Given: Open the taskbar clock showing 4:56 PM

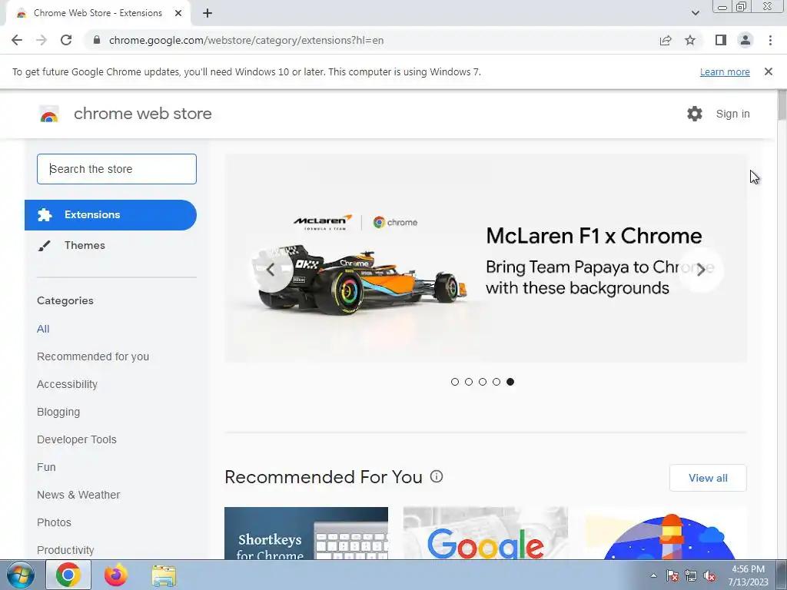Looking at the screenshot, I should point(748,575).
